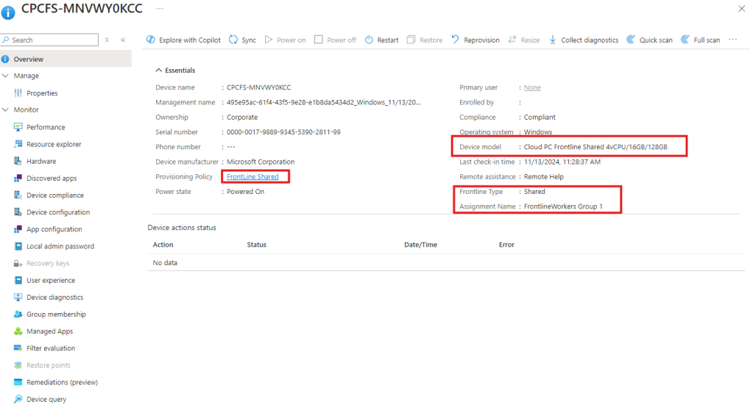Viewport: 753px width, 407px height.
Task: Run a Quick scan
Action: (x=649, y=40)
